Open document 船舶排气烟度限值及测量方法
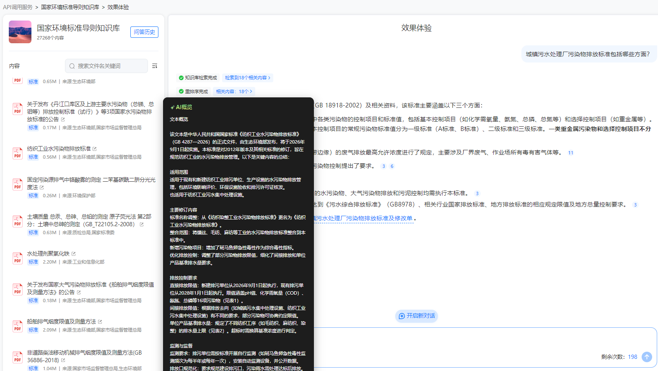The width and height of the screenshot is (658, 371). coord(61,321)
